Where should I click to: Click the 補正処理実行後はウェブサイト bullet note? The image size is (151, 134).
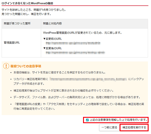[x=64, y=91]
